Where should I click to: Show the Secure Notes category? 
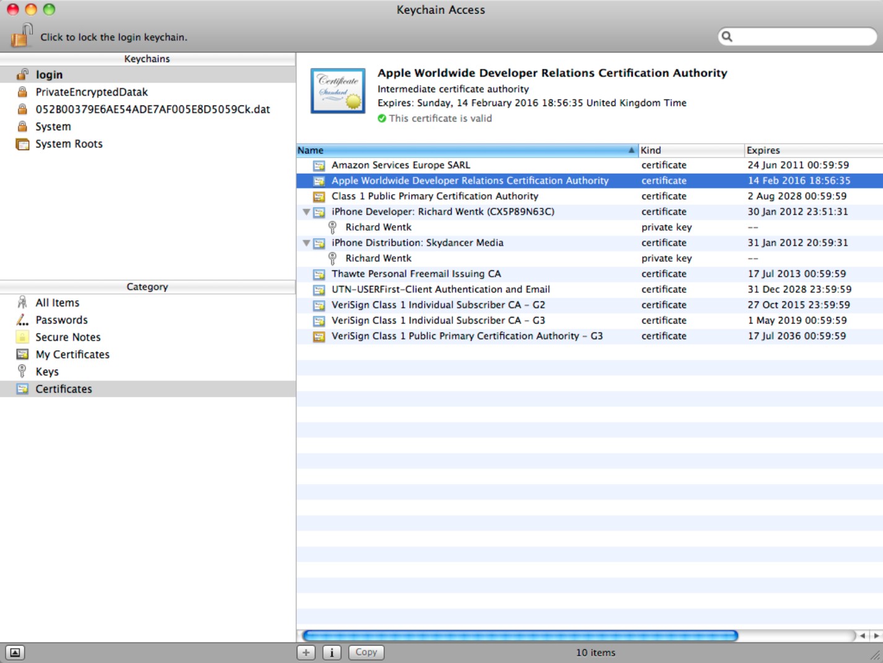pos(147,337)
